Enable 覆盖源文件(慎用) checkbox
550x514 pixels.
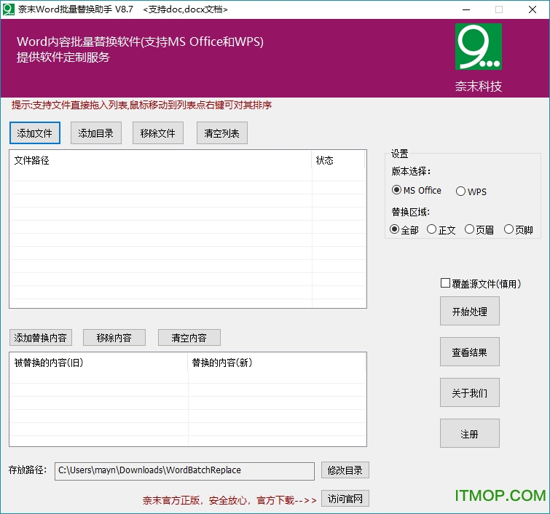point(446,283)
